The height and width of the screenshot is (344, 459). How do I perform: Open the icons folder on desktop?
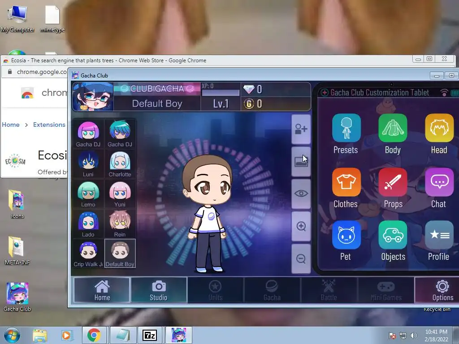[17, 204]
